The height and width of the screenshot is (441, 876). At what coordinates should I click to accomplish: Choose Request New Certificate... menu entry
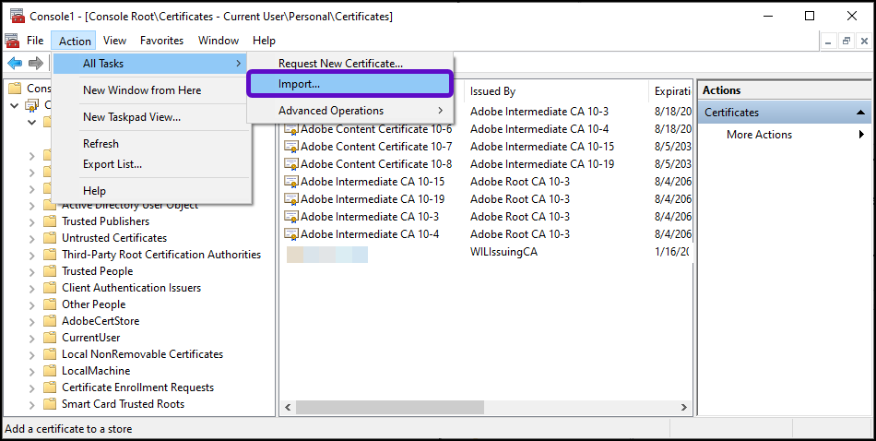coord(340,64)
